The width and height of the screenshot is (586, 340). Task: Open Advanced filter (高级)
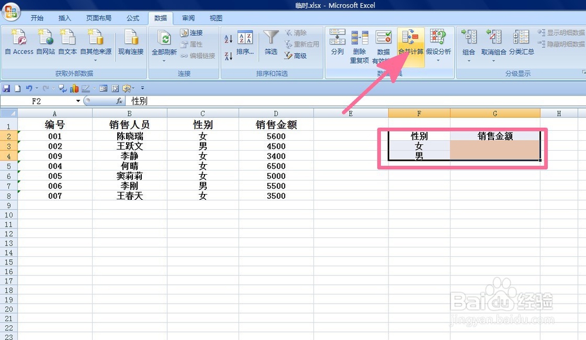click(295, 56)
